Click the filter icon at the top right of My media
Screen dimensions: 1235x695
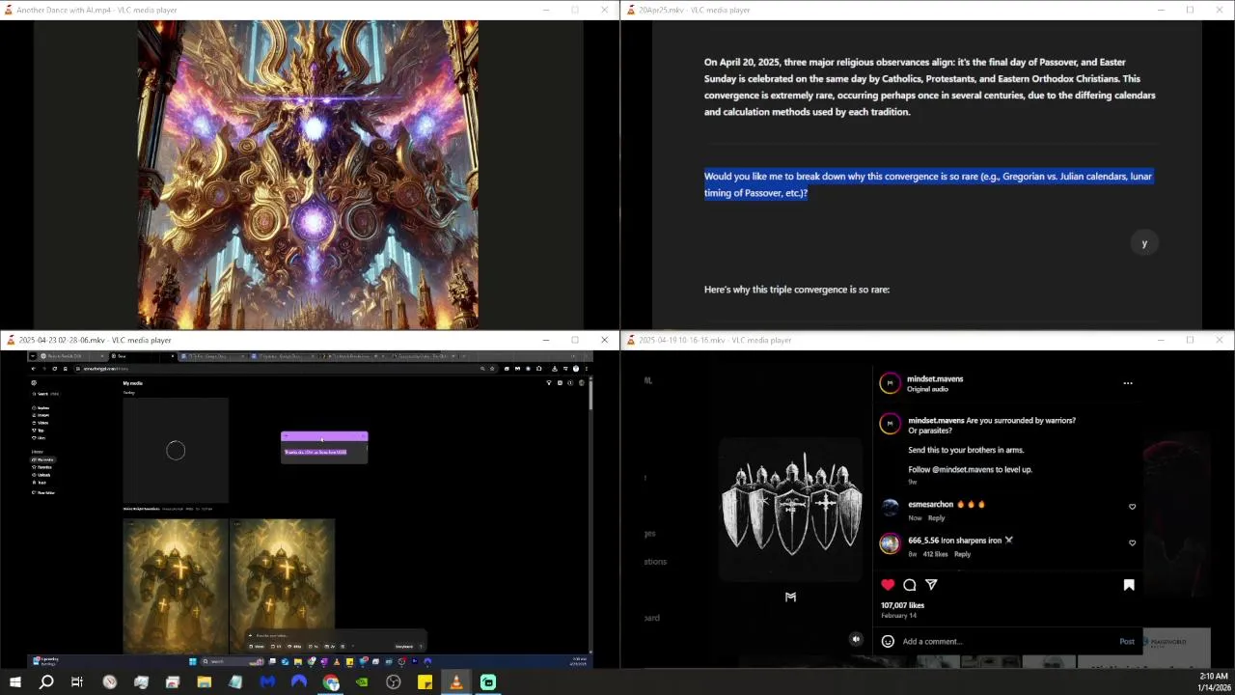(549, 383)
